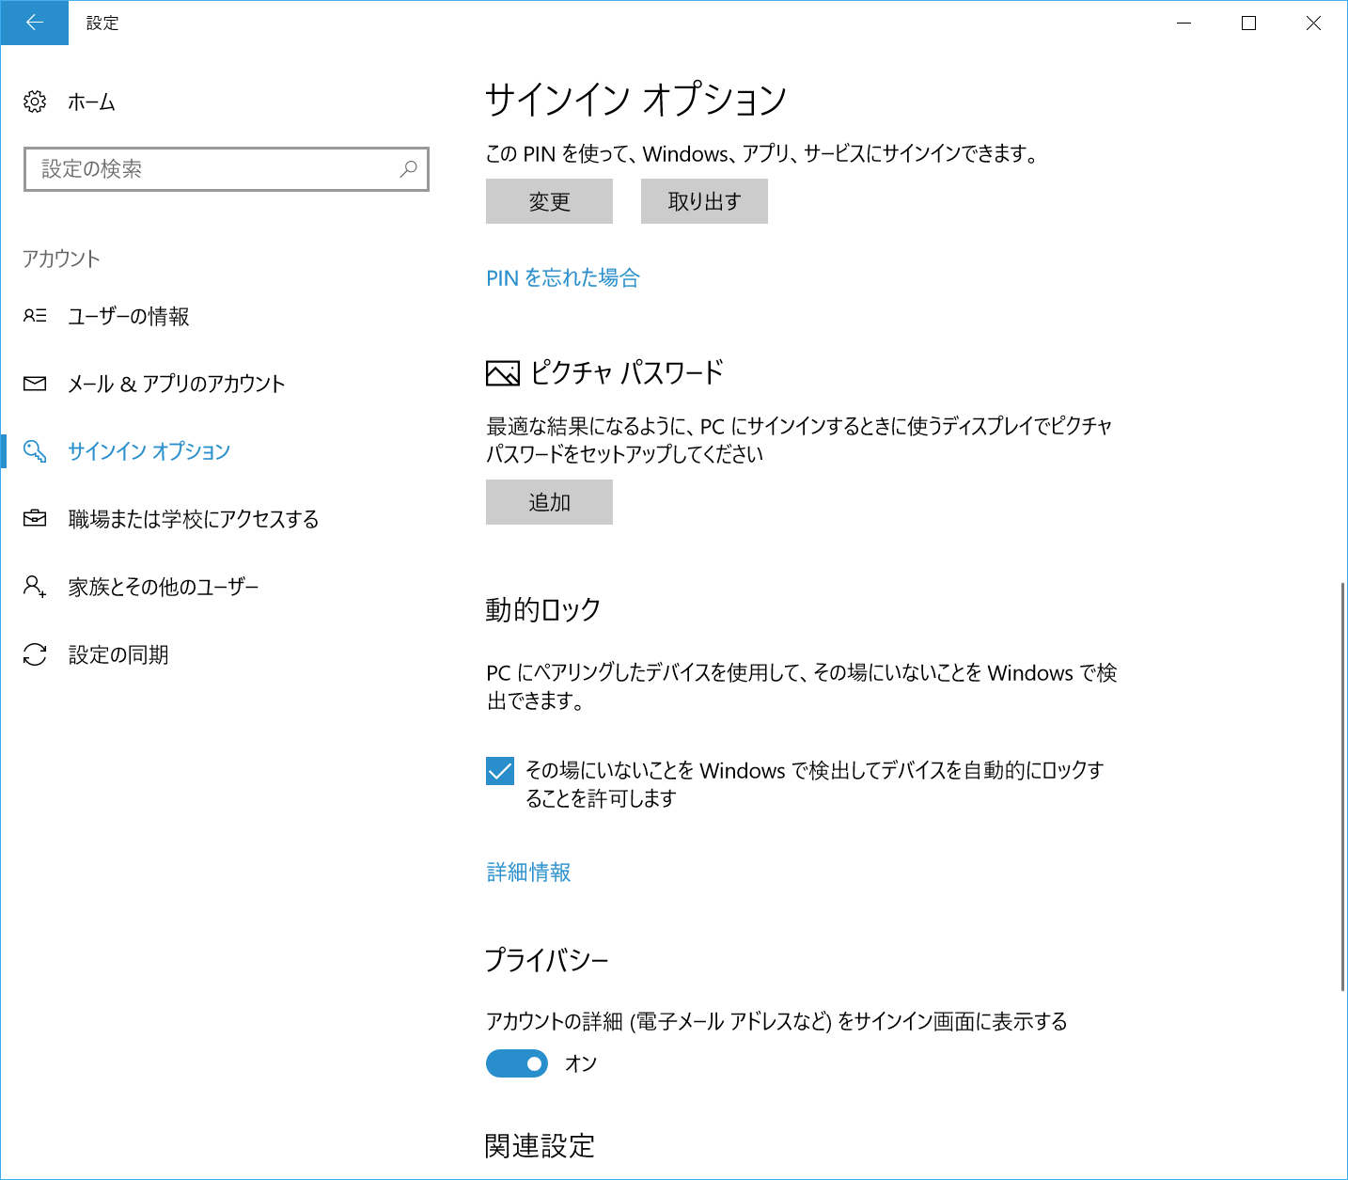Image resolution: width=1348 pixels, height=1180 pixels.
Task: Click the family users person-plus icon
Action: (x=35, y=587)
